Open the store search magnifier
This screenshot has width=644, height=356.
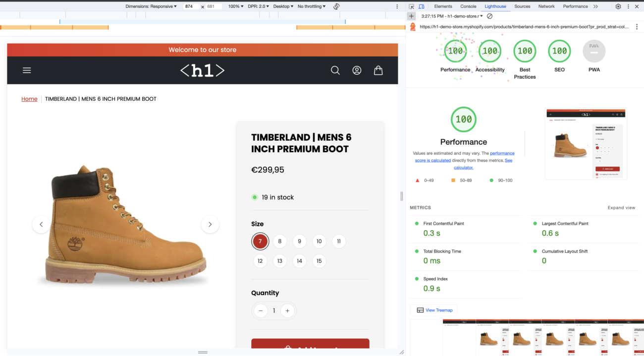335,70
